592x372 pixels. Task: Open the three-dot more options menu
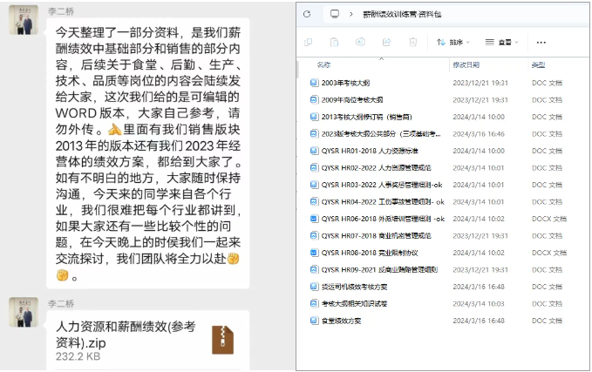pos(541,42)
